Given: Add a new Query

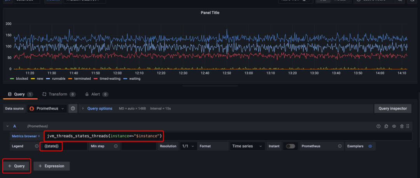Looking at the screenshot, I should 16,166.
